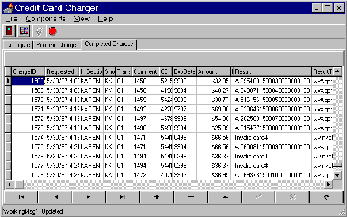Click amount cell $25.89
This screenshot has height=217, width=347.
213,128
